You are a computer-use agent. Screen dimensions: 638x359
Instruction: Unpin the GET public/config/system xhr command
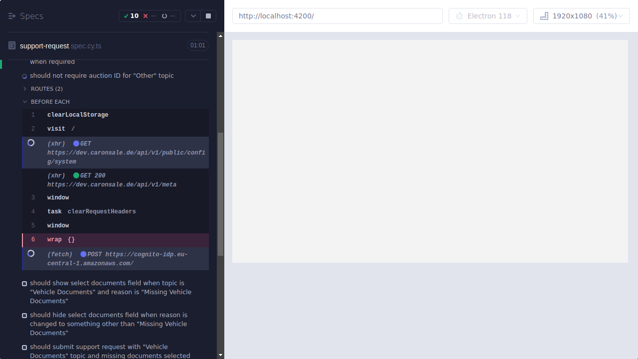(31, 143)
